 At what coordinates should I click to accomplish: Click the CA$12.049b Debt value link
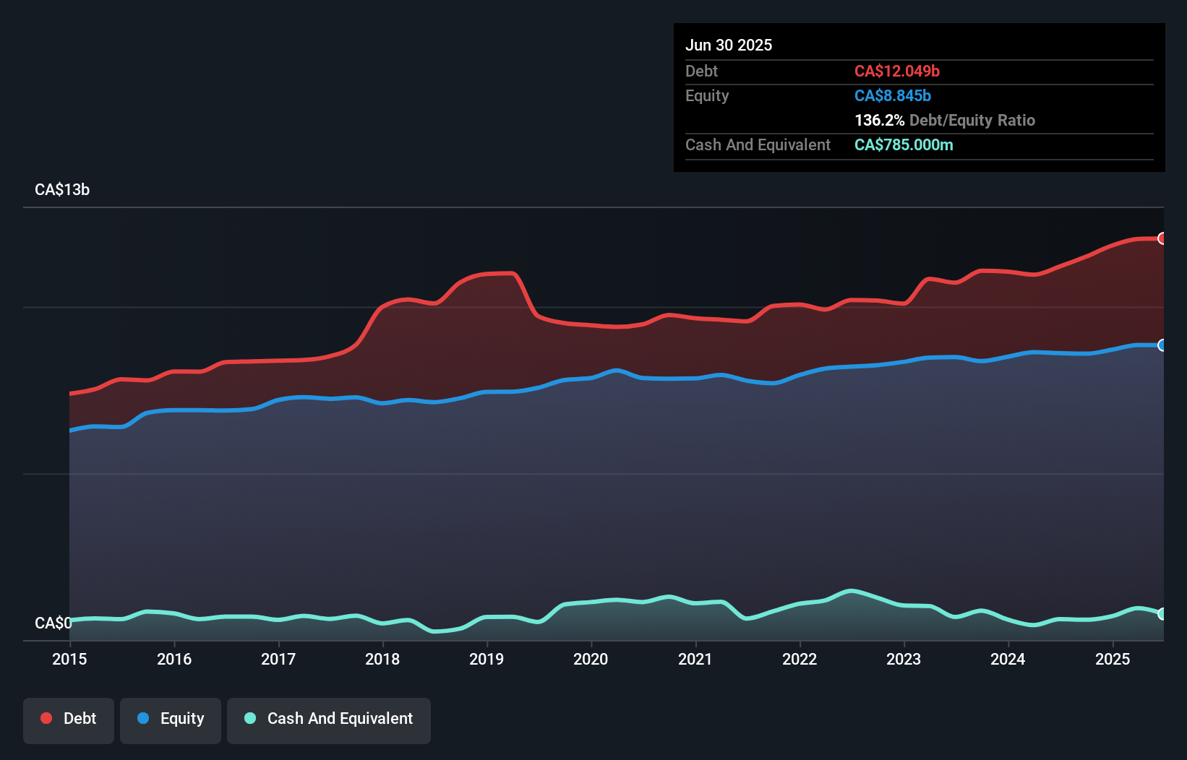tap(897, 71)
